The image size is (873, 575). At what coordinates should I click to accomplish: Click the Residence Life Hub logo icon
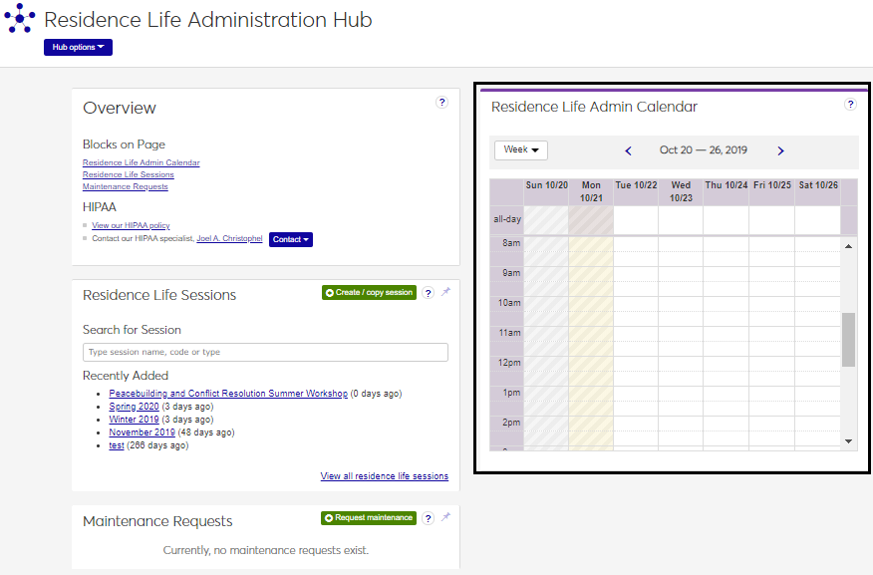19,19
